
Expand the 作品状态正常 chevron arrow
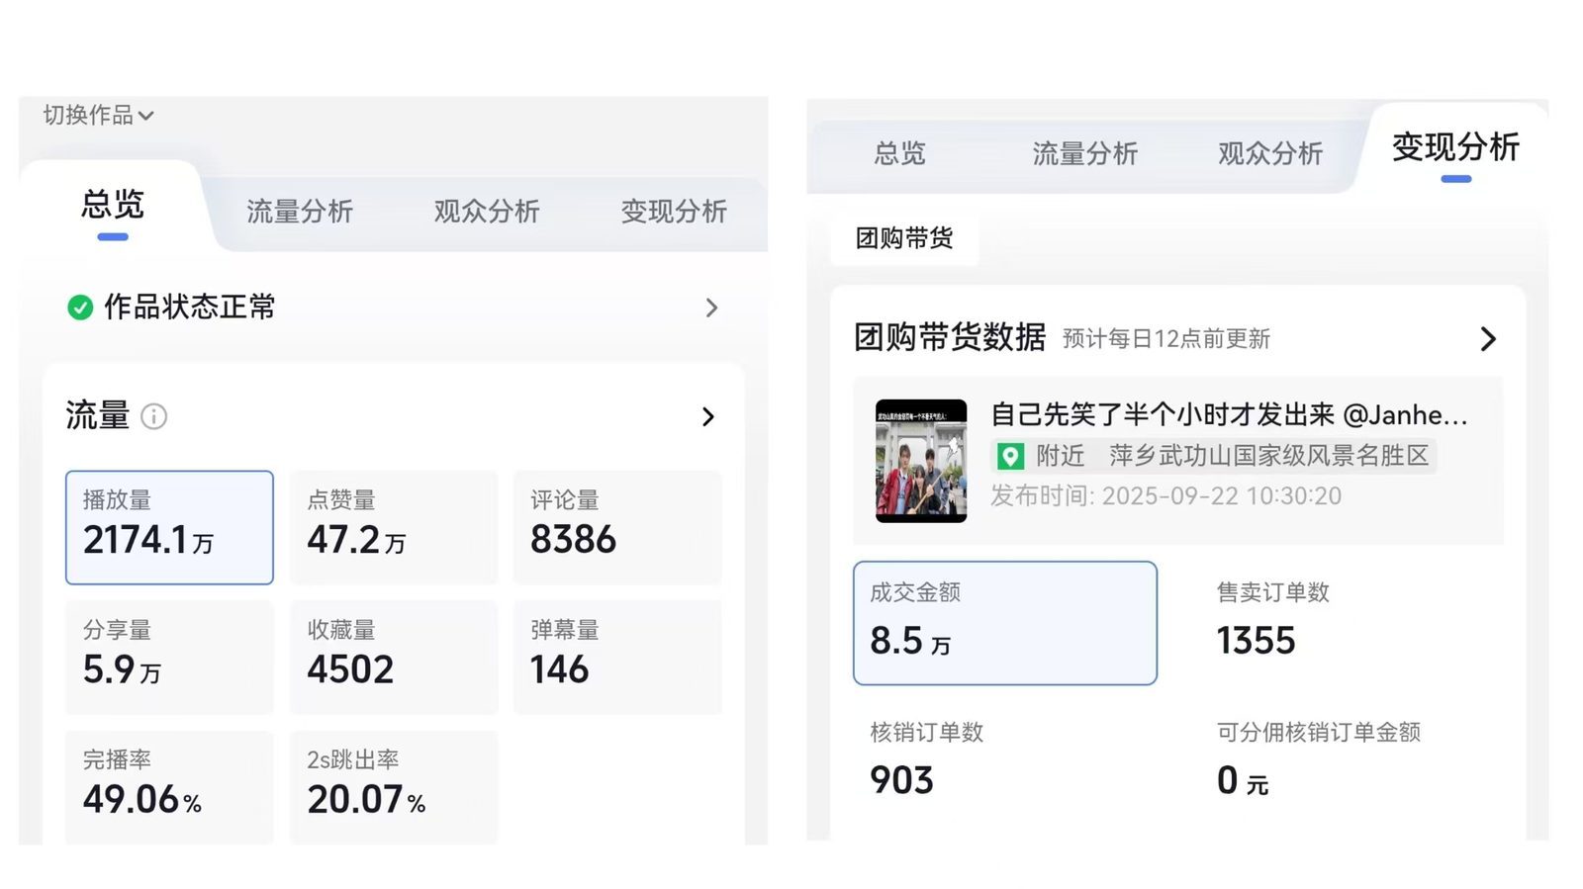click(711, 308)
